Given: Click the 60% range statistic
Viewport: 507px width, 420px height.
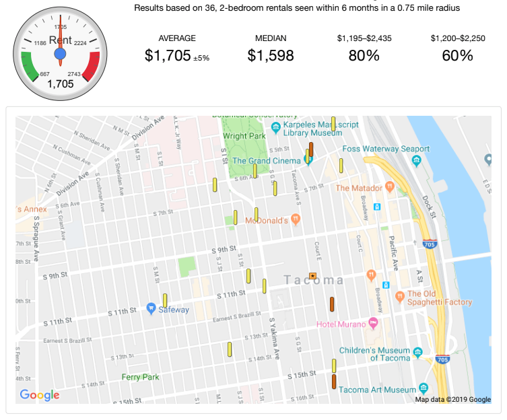Looking at the screenshot, I should pyautogui.click(x=458, y=56).
